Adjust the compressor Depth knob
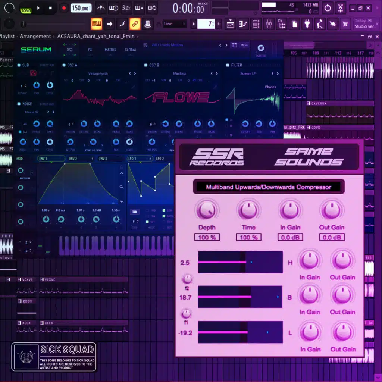The image size is (382, 382). click(x=207, y=210)
